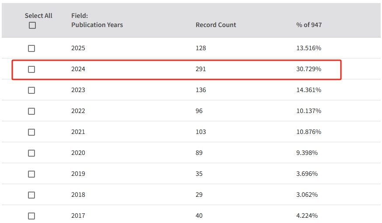Mark the 2021 checkbox

coord(31,132)
